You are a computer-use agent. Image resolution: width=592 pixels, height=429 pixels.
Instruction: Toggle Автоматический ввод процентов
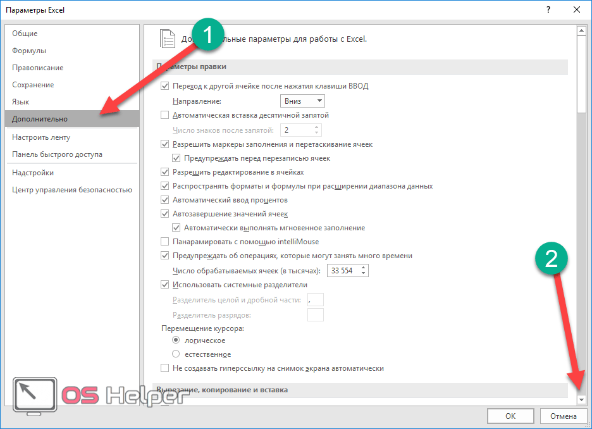164,200
